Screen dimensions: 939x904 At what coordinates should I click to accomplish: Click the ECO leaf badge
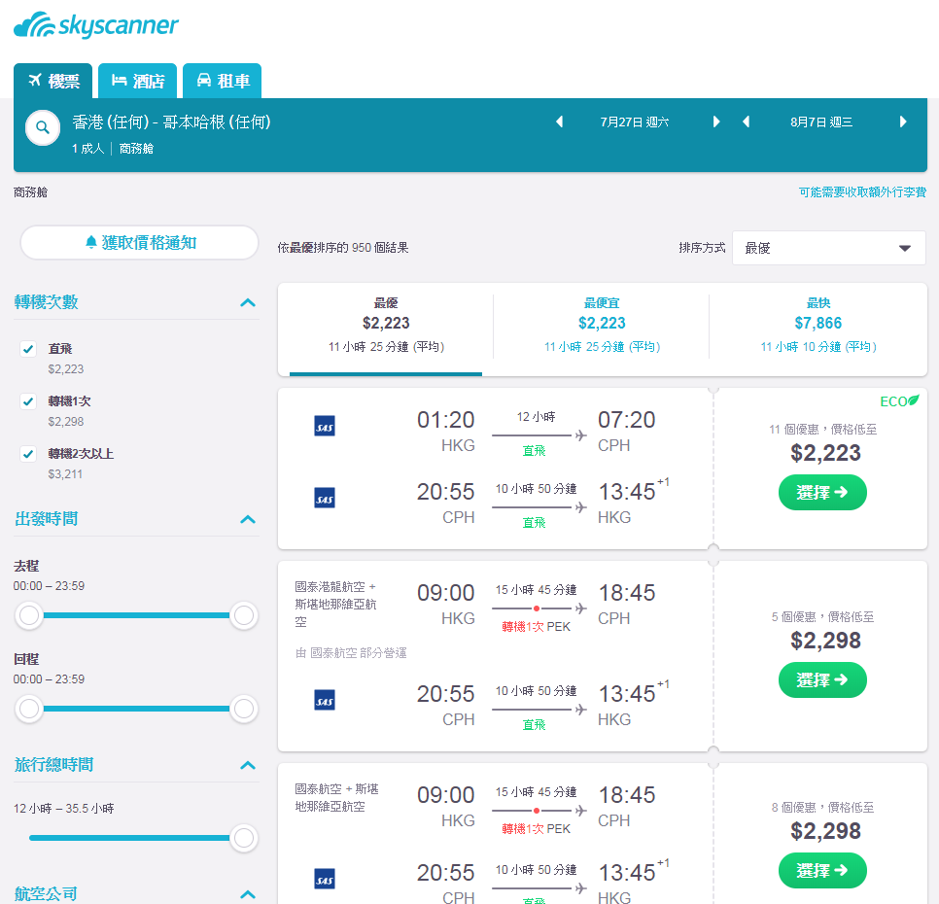[x=899, y=401]
